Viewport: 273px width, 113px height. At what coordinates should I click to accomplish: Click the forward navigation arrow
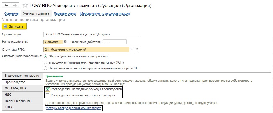pos(15,6)
